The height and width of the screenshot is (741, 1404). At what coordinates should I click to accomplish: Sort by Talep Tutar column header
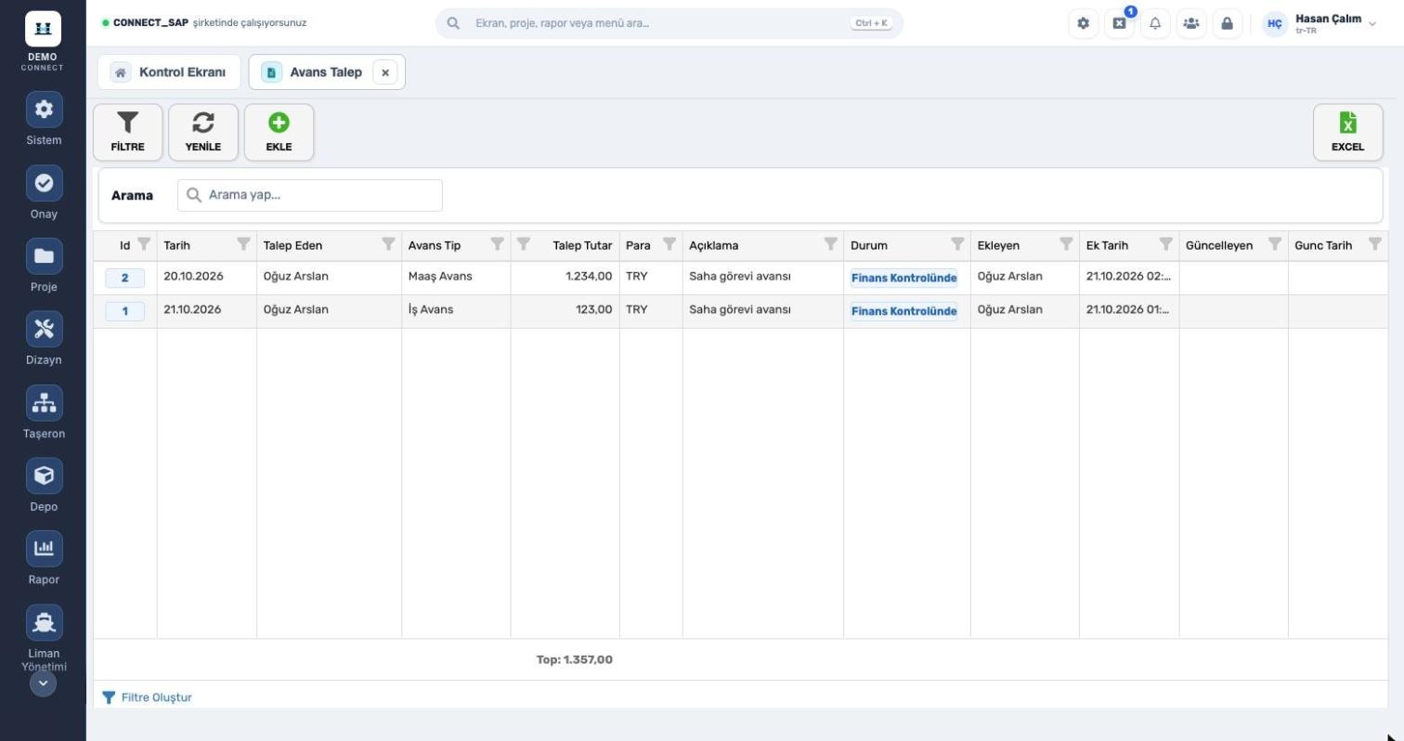pos(582,245)
